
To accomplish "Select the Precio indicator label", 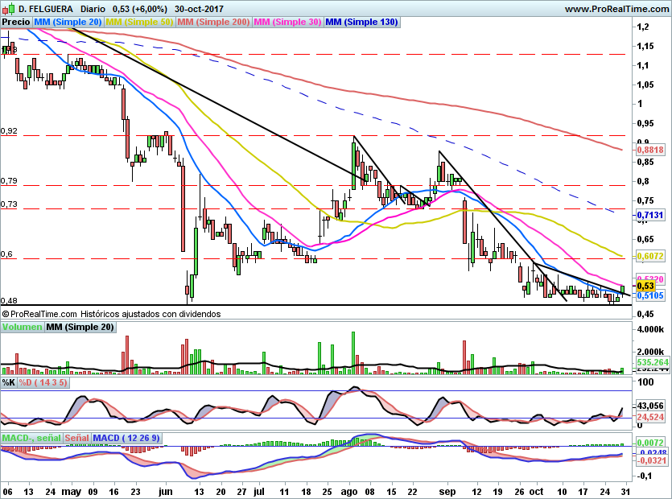I will point(16,23).
